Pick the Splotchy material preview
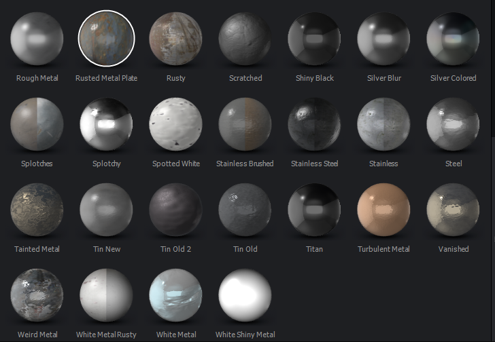 (x=107, y=124)
